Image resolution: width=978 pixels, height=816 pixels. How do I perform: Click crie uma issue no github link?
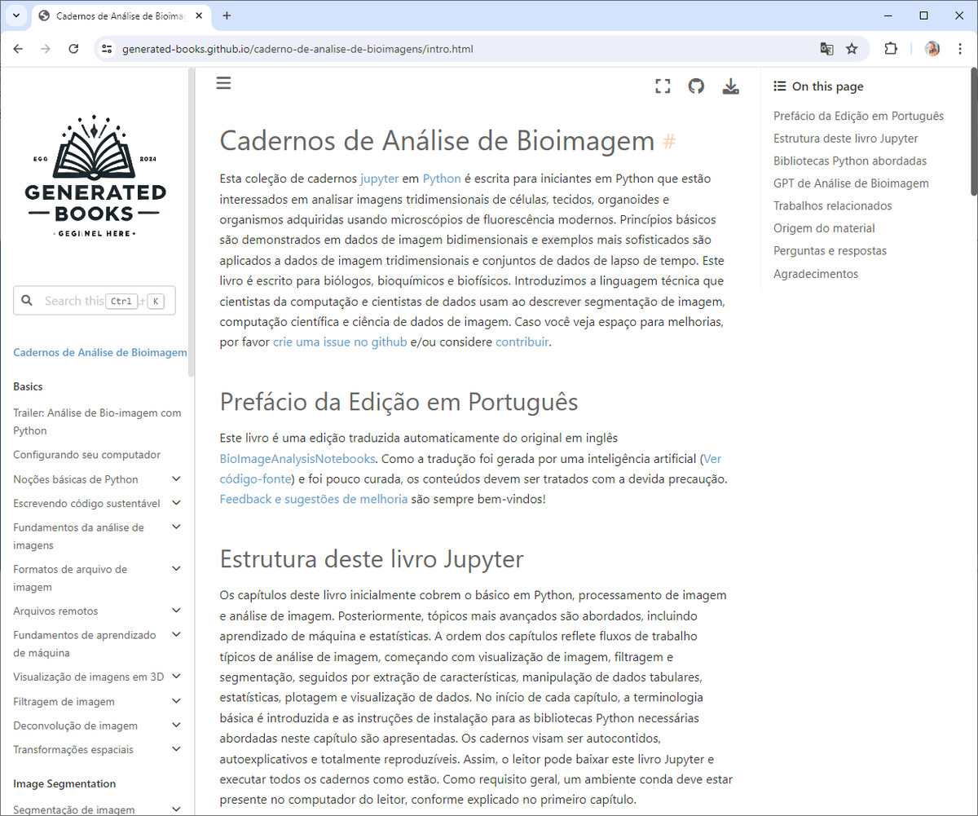tap(340, 342)
